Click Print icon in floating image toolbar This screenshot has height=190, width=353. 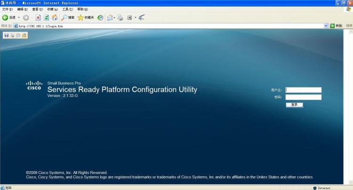[x=12, y=35]
